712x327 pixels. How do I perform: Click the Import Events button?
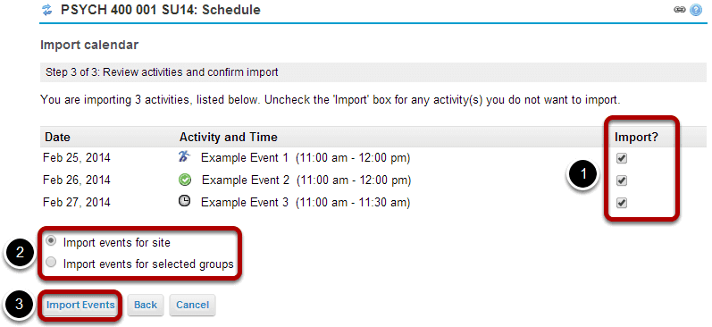[80, 305]
